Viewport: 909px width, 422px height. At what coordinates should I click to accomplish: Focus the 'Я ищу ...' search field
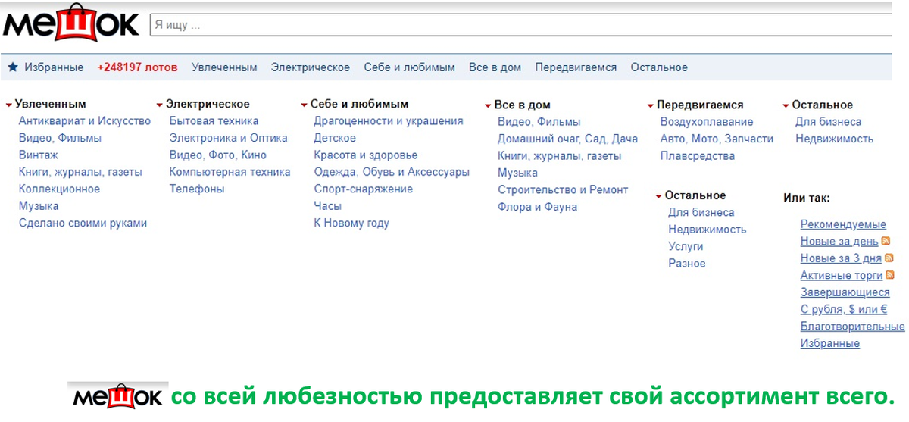point(521,25)
